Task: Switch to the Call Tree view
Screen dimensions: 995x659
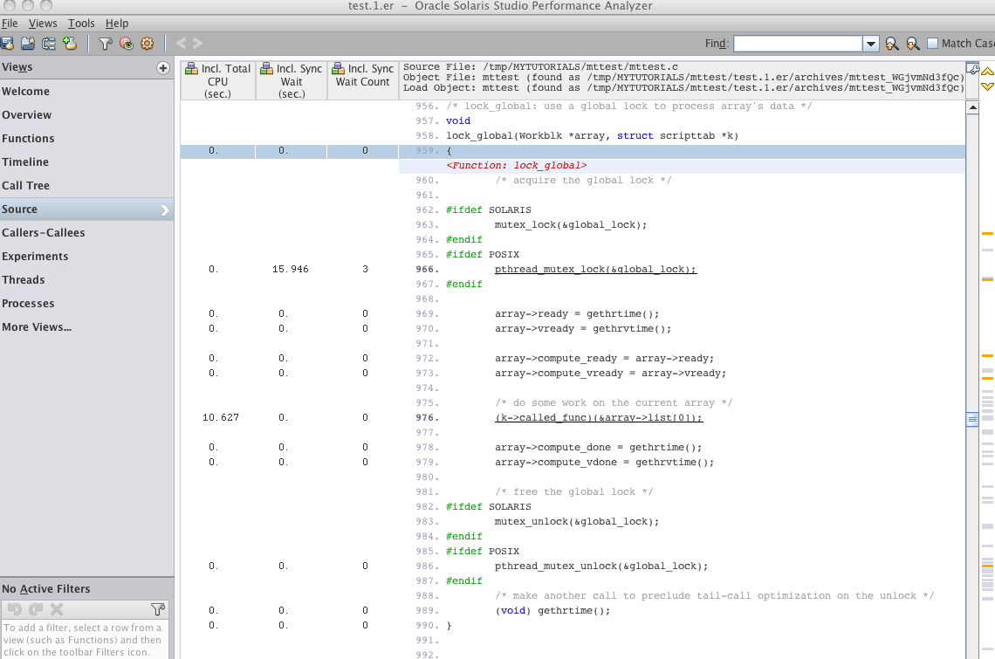Action: 26,186
